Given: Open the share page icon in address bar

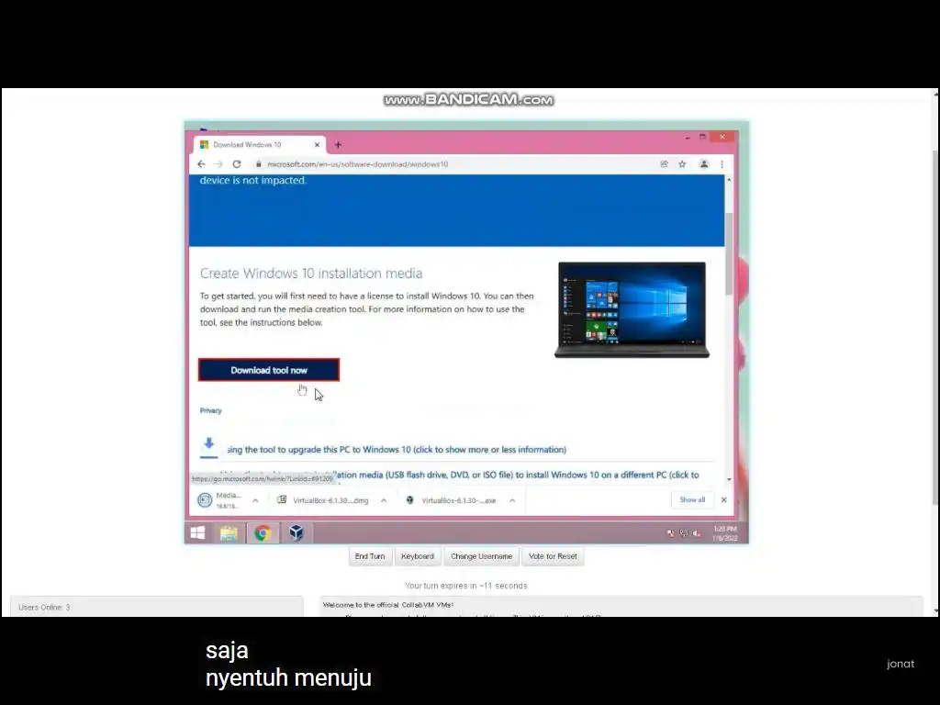Looking at the screenshot, I should coord(664,164).
